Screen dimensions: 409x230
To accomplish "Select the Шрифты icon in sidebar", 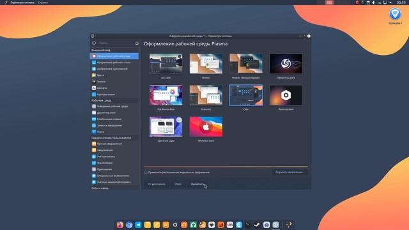I will [94, 88].
